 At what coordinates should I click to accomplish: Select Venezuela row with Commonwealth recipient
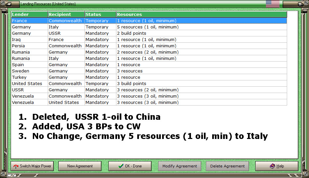(149, 96)
